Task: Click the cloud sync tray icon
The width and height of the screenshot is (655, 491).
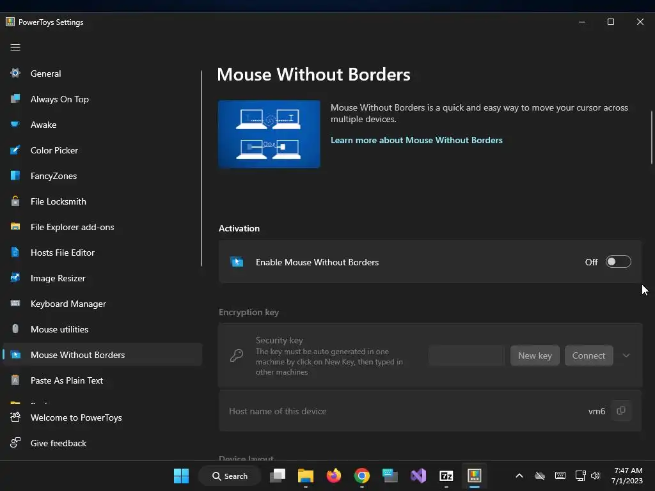Action: [540, 476]
